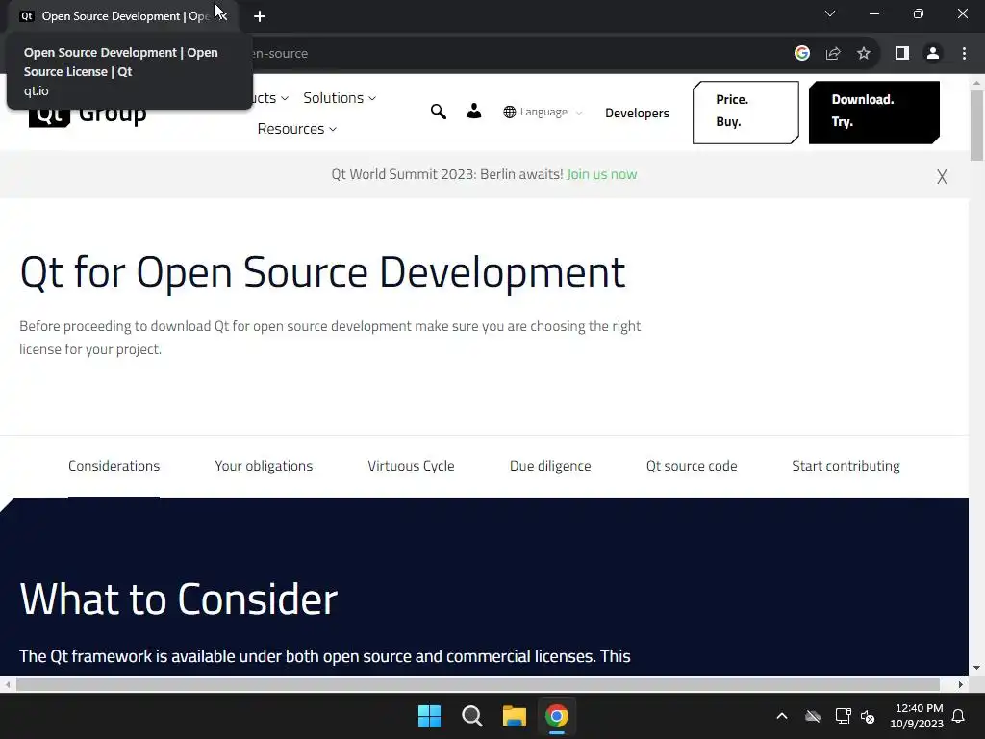Go to the Developers page
The height and width of the screenshot is (739, 985).
coord(637,114)
